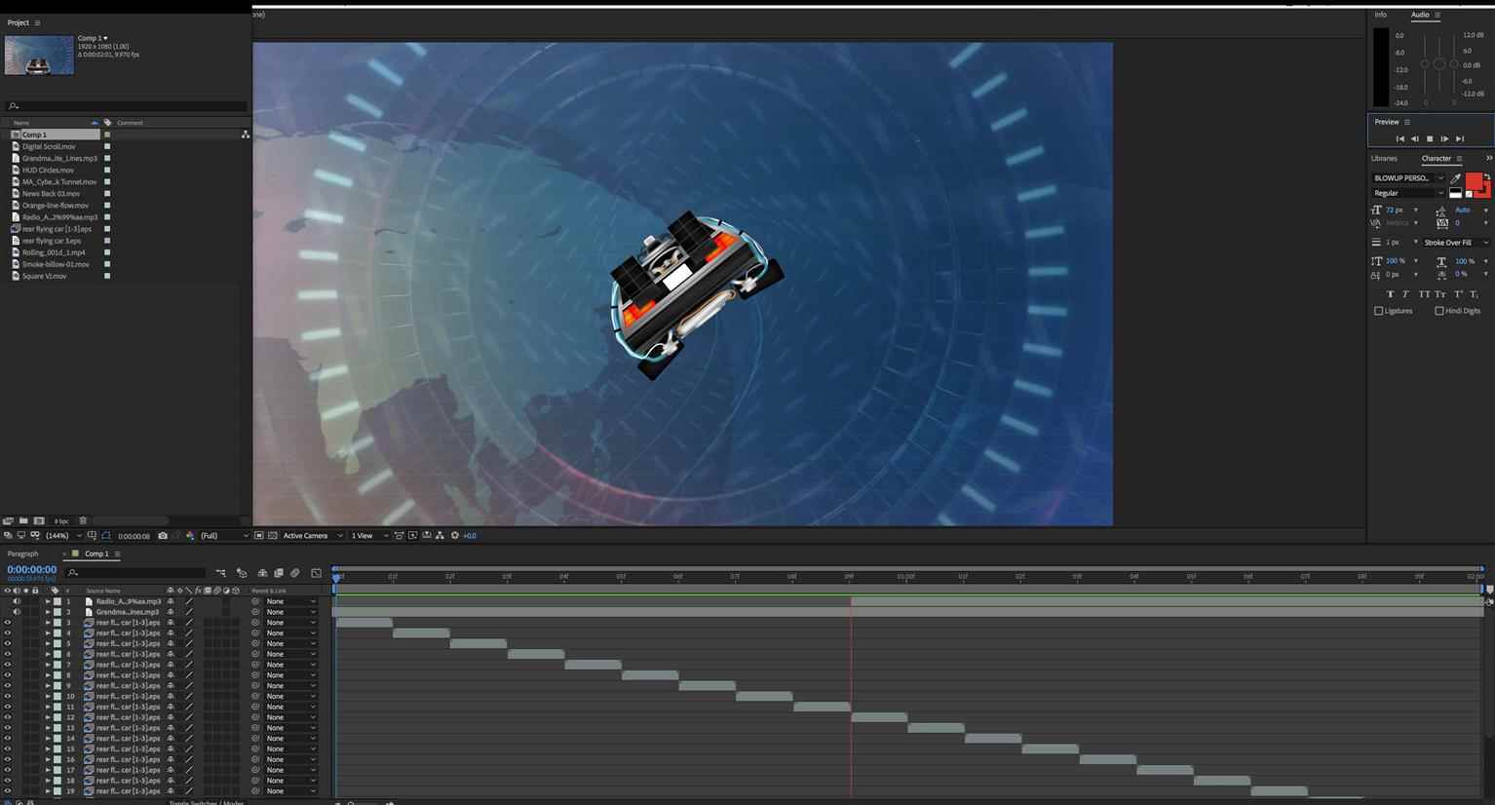Hide layer 10 using its eye icon

[x=8, y=696]
